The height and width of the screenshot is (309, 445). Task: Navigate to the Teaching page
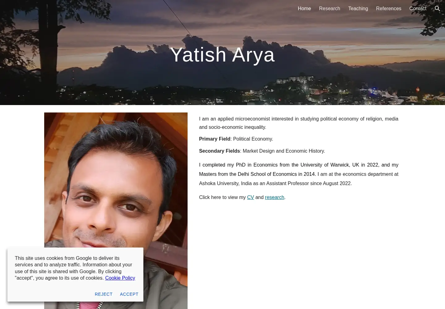(358, 9)
